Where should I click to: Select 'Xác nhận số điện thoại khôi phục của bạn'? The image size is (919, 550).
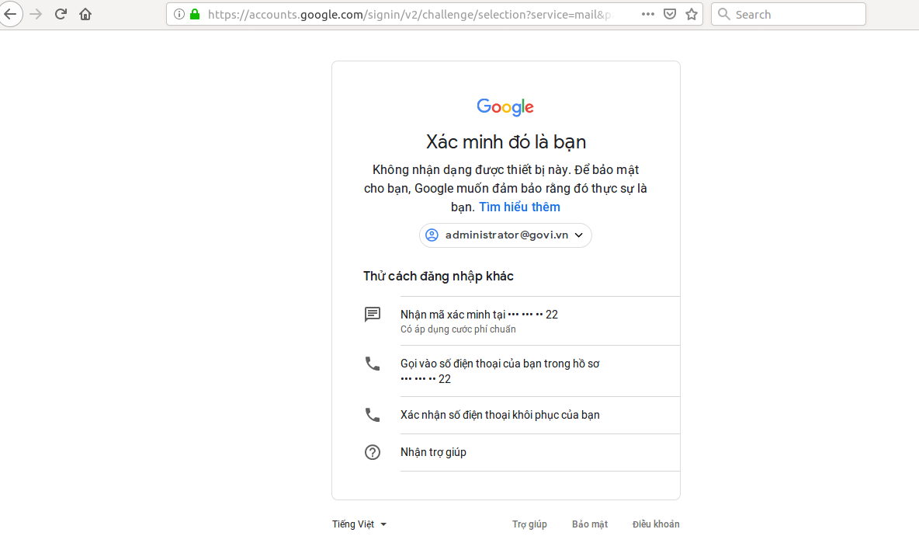click(x=522, y=415)
